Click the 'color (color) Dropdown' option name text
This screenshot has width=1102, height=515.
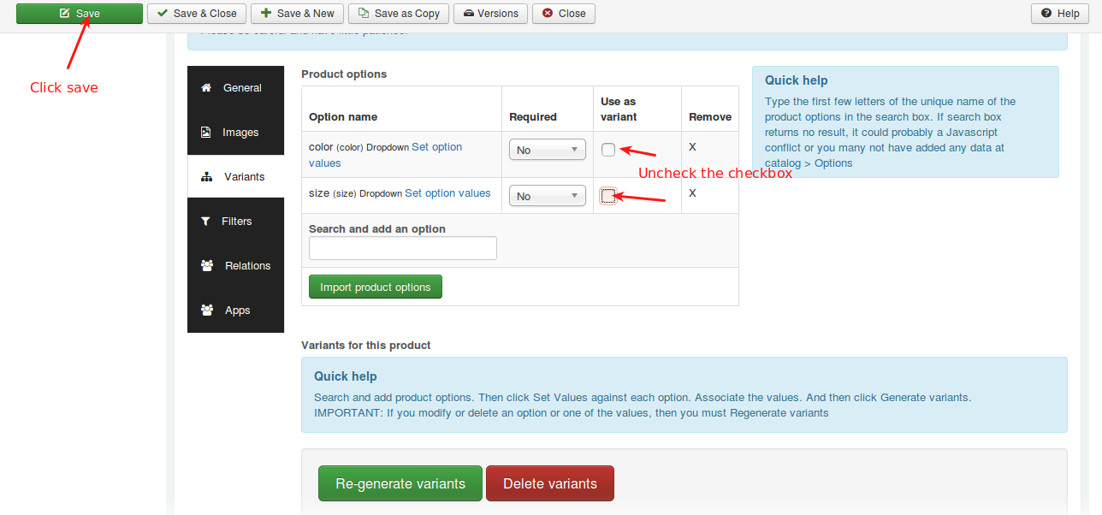358,147
